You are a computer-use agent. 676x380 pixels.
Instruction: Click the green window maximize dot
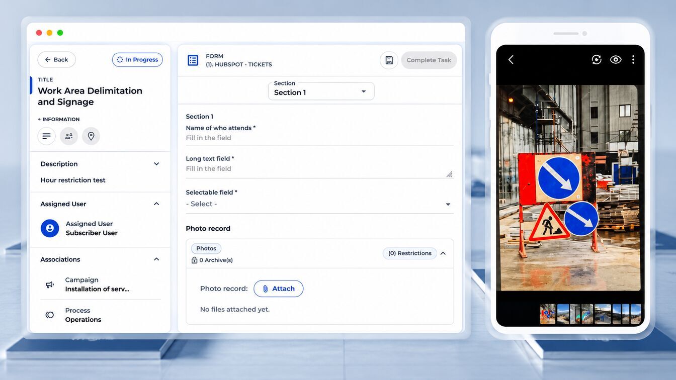coord(60,33)
